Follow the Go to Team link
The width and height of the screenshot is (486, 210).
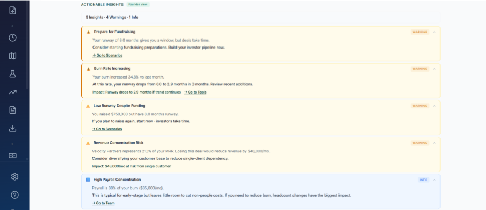(103, 203)
